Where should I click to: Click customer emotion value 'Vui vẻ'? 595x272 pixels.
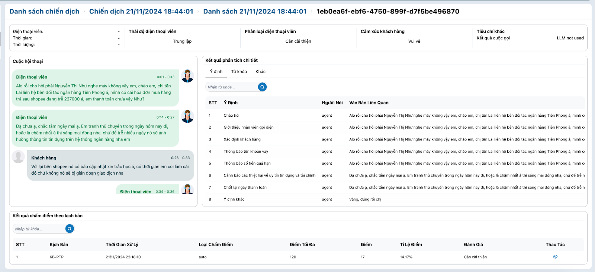tap(414, 41)
